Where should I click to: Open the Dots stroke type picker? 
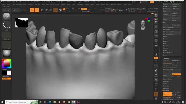click(7, 26)
